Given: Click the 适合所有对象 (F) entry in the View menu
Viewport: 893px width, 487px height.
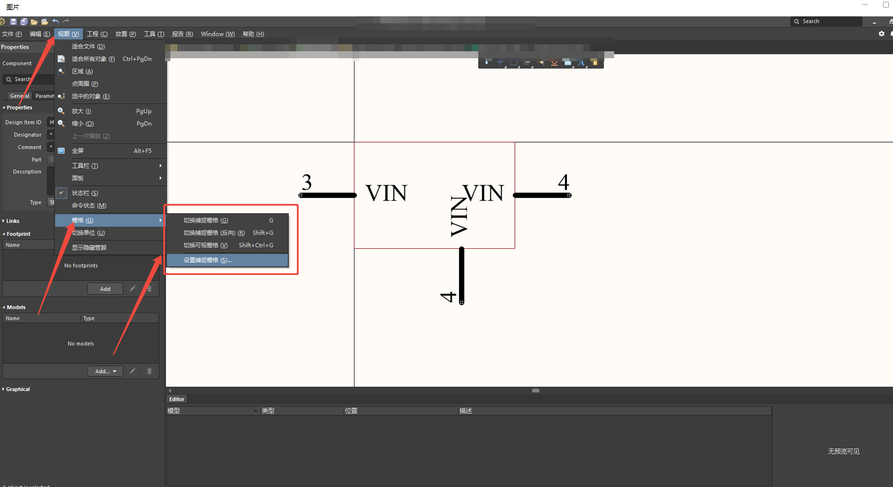Looking at the screenshot, I should point(111,59).
